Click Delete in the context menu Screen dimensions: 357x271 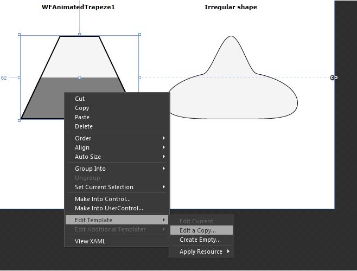(x=84, y=126)
